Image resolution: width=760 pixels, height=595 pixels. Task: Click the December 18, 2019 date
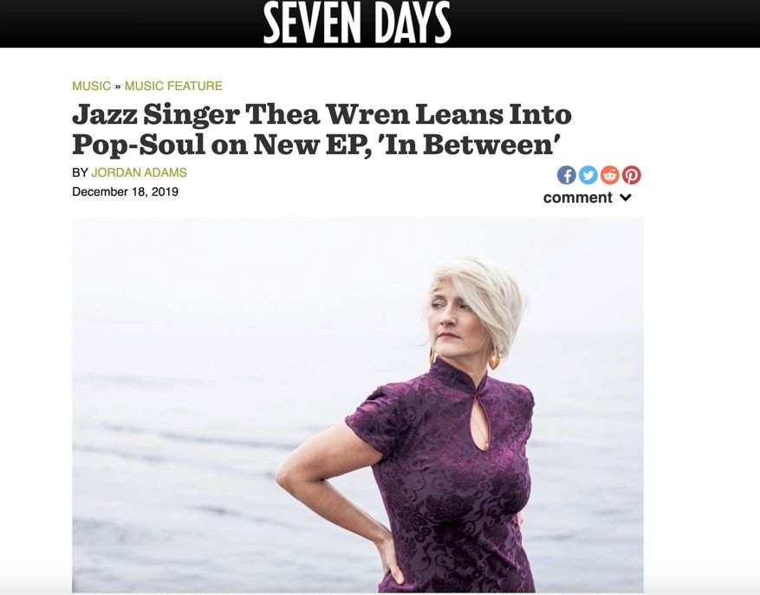click(125, 192)
